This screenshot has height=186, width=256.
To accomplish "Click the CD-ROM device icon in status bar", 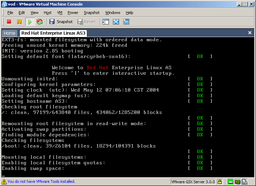I will [x=245, y=181].
